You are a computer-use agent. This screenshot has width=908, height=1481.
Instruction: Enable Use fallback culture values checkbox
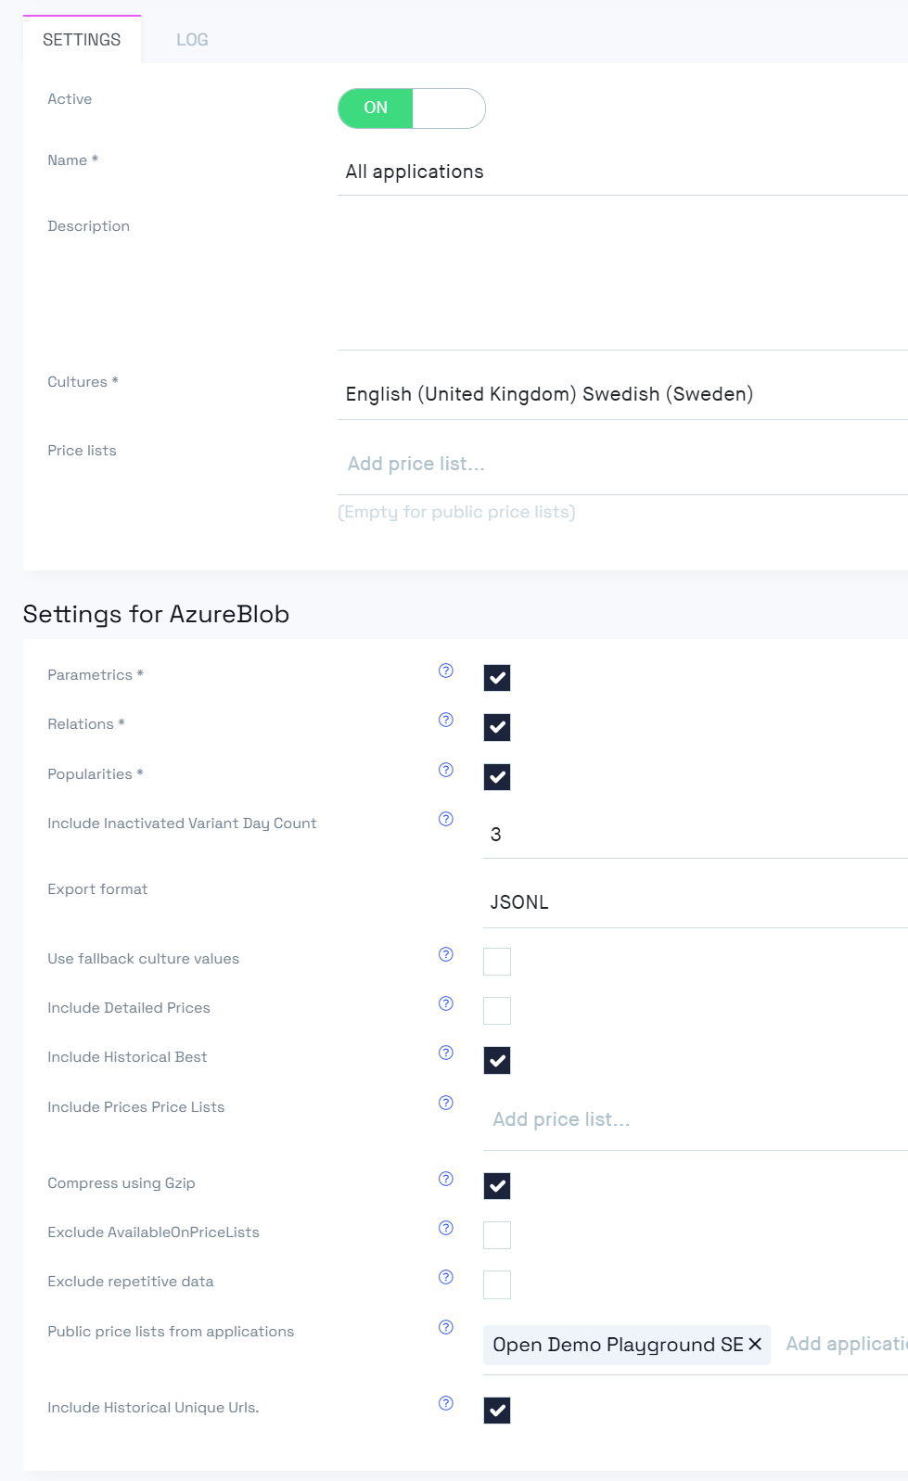tap(497, 962)
